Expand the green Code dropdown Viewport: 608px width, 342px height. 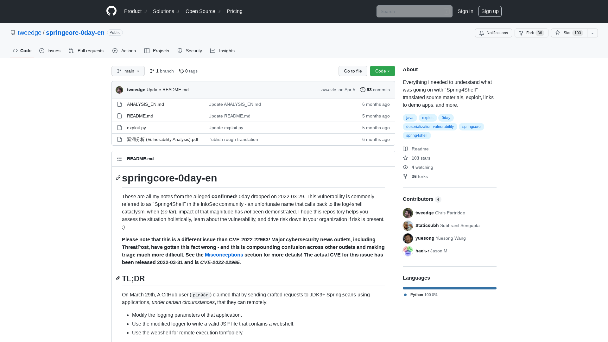383,71
